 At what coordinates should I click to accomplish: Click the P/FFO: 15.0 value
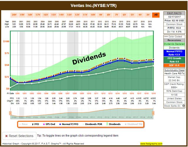[174, 28]
